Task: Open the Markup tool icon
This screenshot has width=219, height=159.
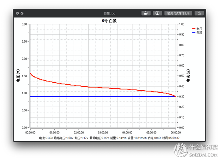Action: tap(157, 13)
